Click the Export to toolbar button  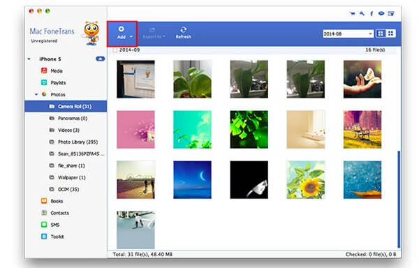pos(154,33)
